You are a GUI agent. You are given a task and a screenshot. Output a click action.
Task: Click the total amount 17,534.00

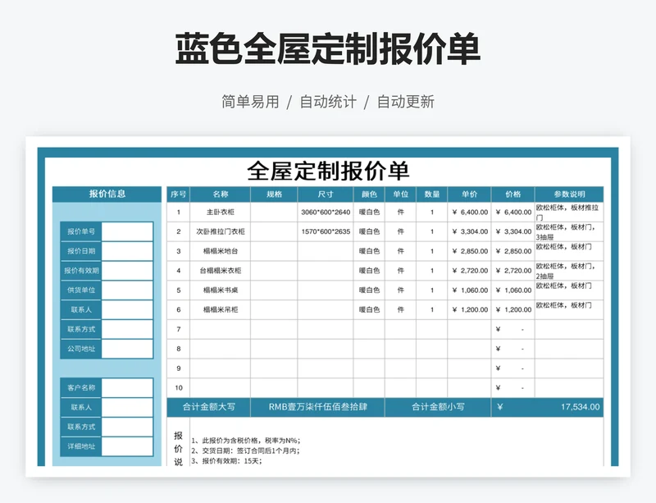click(548, 407)
